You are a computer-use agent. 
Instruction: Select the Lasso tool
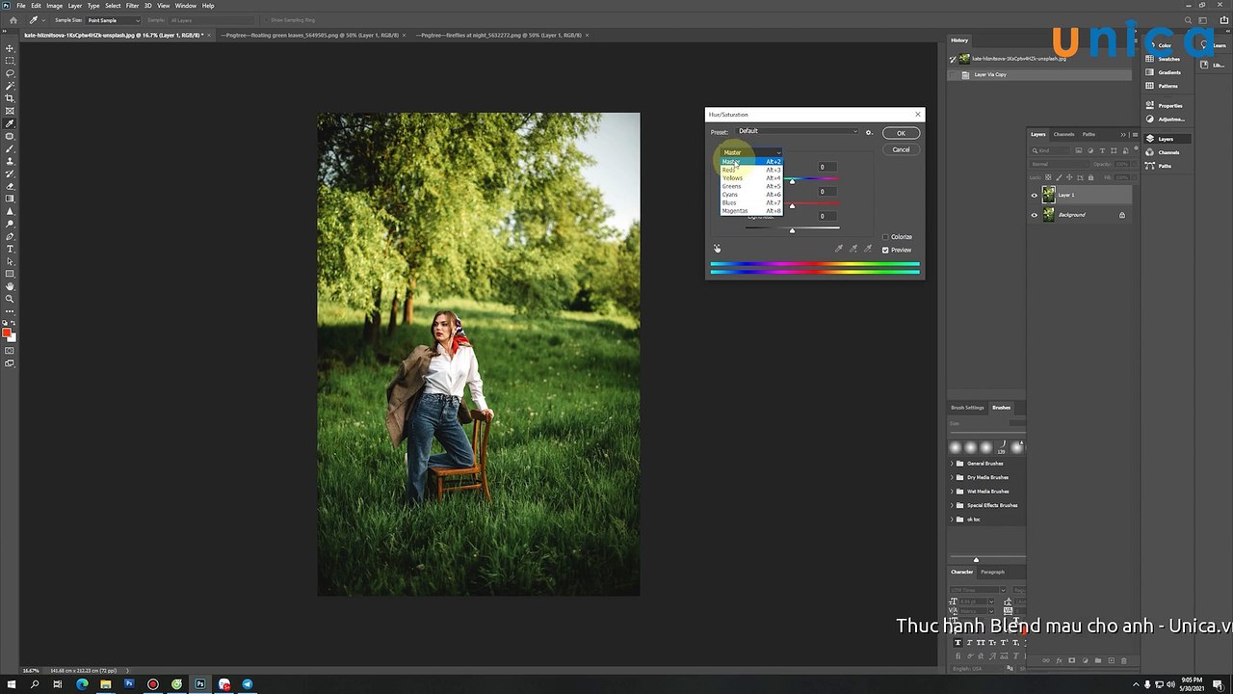11,73
